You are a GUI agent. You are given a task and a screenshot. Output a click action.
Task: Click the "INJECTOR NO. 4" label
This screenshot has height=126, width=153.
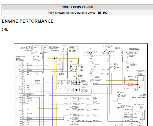[x=75, y=107]
